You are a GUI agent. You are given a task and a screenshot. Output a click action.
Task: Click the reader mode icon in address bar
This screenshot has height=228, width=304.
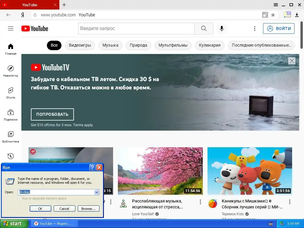(265, 15)
